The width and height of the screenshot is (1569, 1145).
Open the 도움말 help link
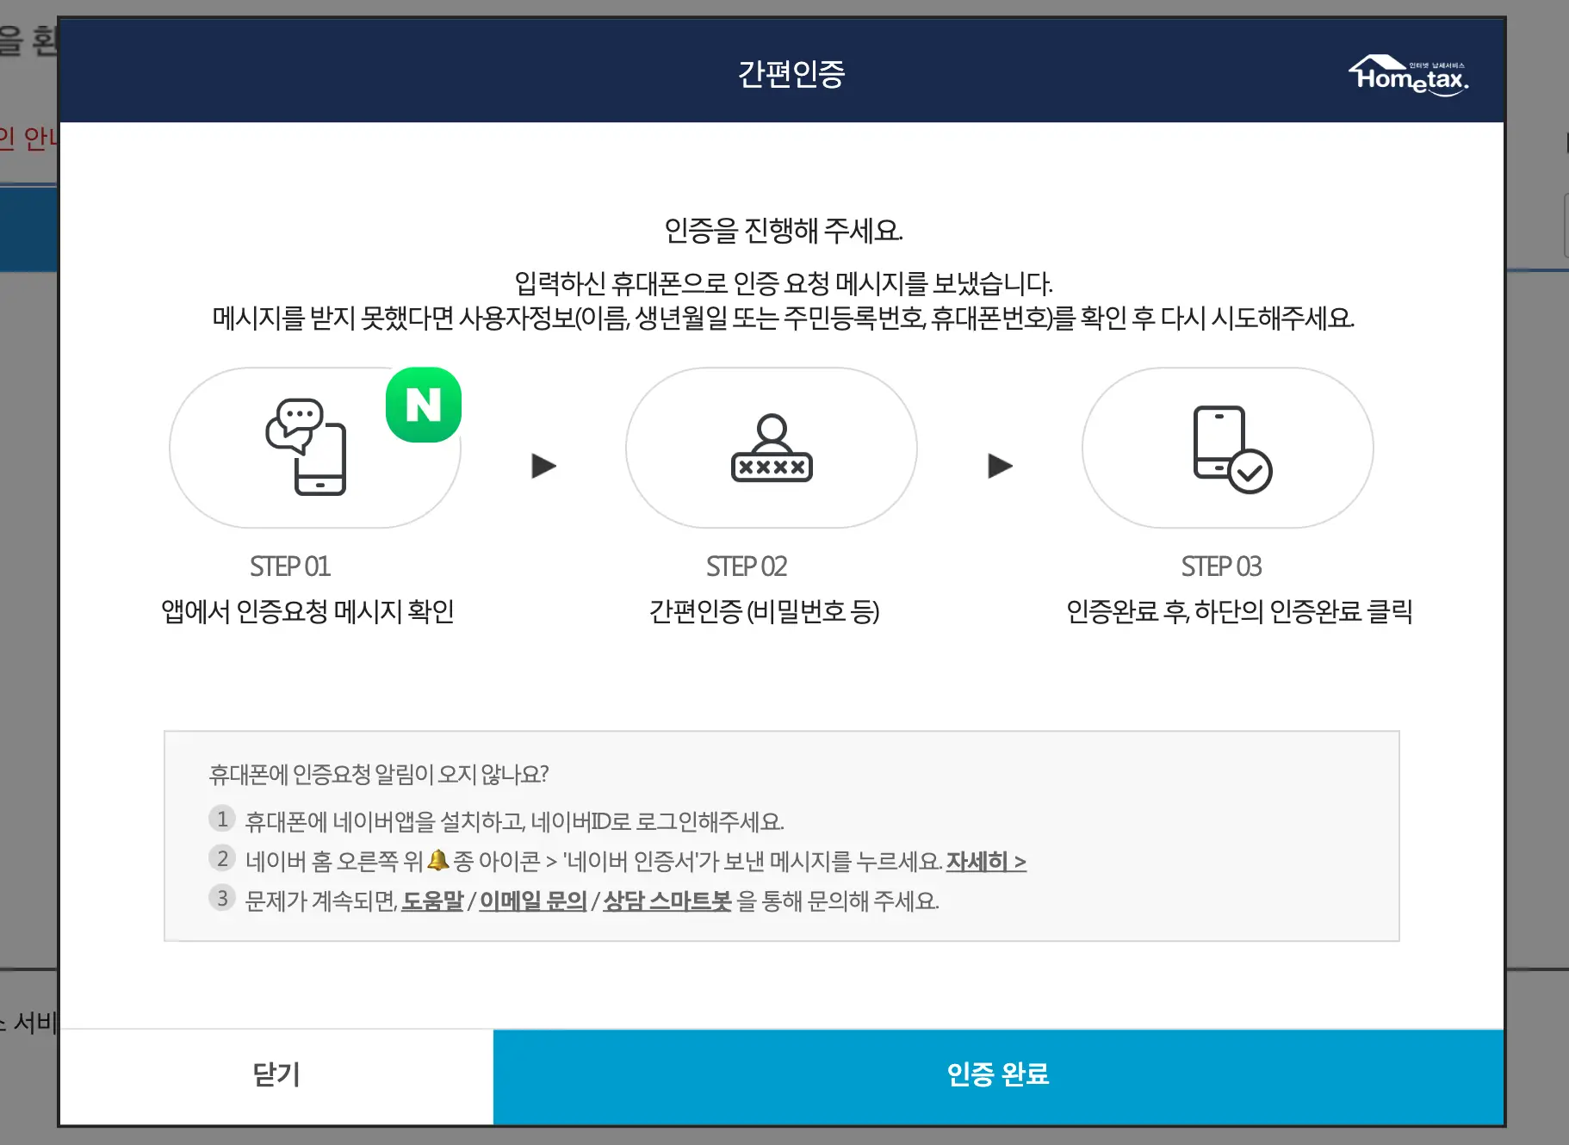[x=434, y=902]
